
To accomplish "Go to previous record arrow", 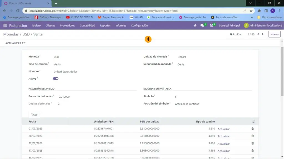I will tap(258, 34).
